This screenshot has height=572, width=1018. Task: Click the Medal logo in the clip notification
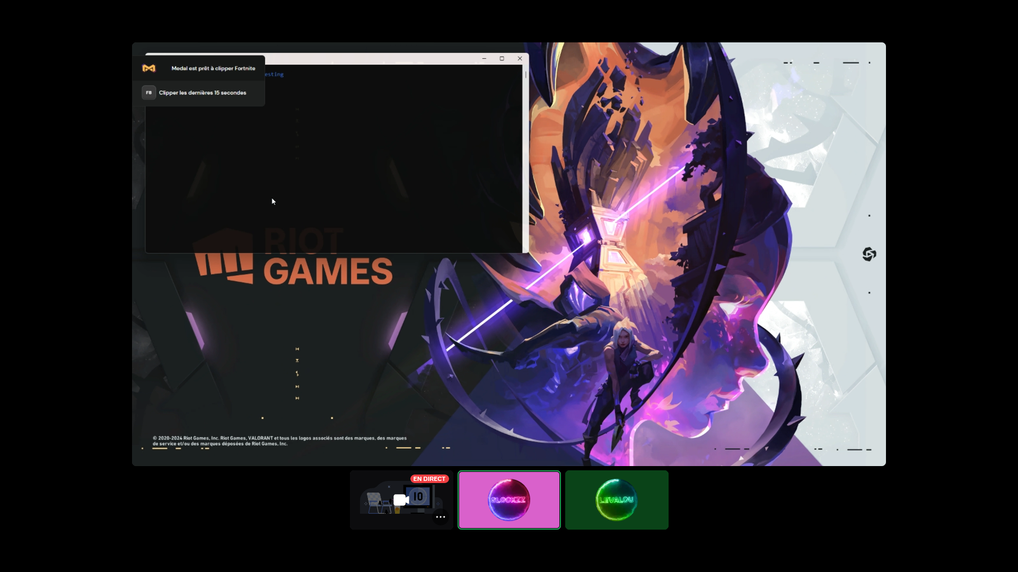[x=149, y=68]
